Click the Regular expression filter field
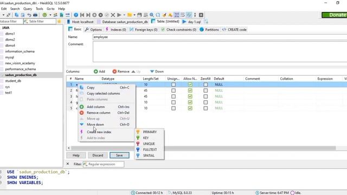This screenshot has width=347, height=195. pos(104,164)
